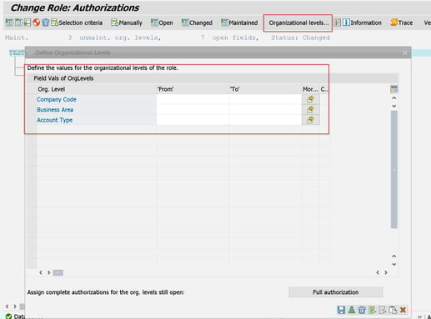Open the Information button
431x319 pixels.
point(362,22)
